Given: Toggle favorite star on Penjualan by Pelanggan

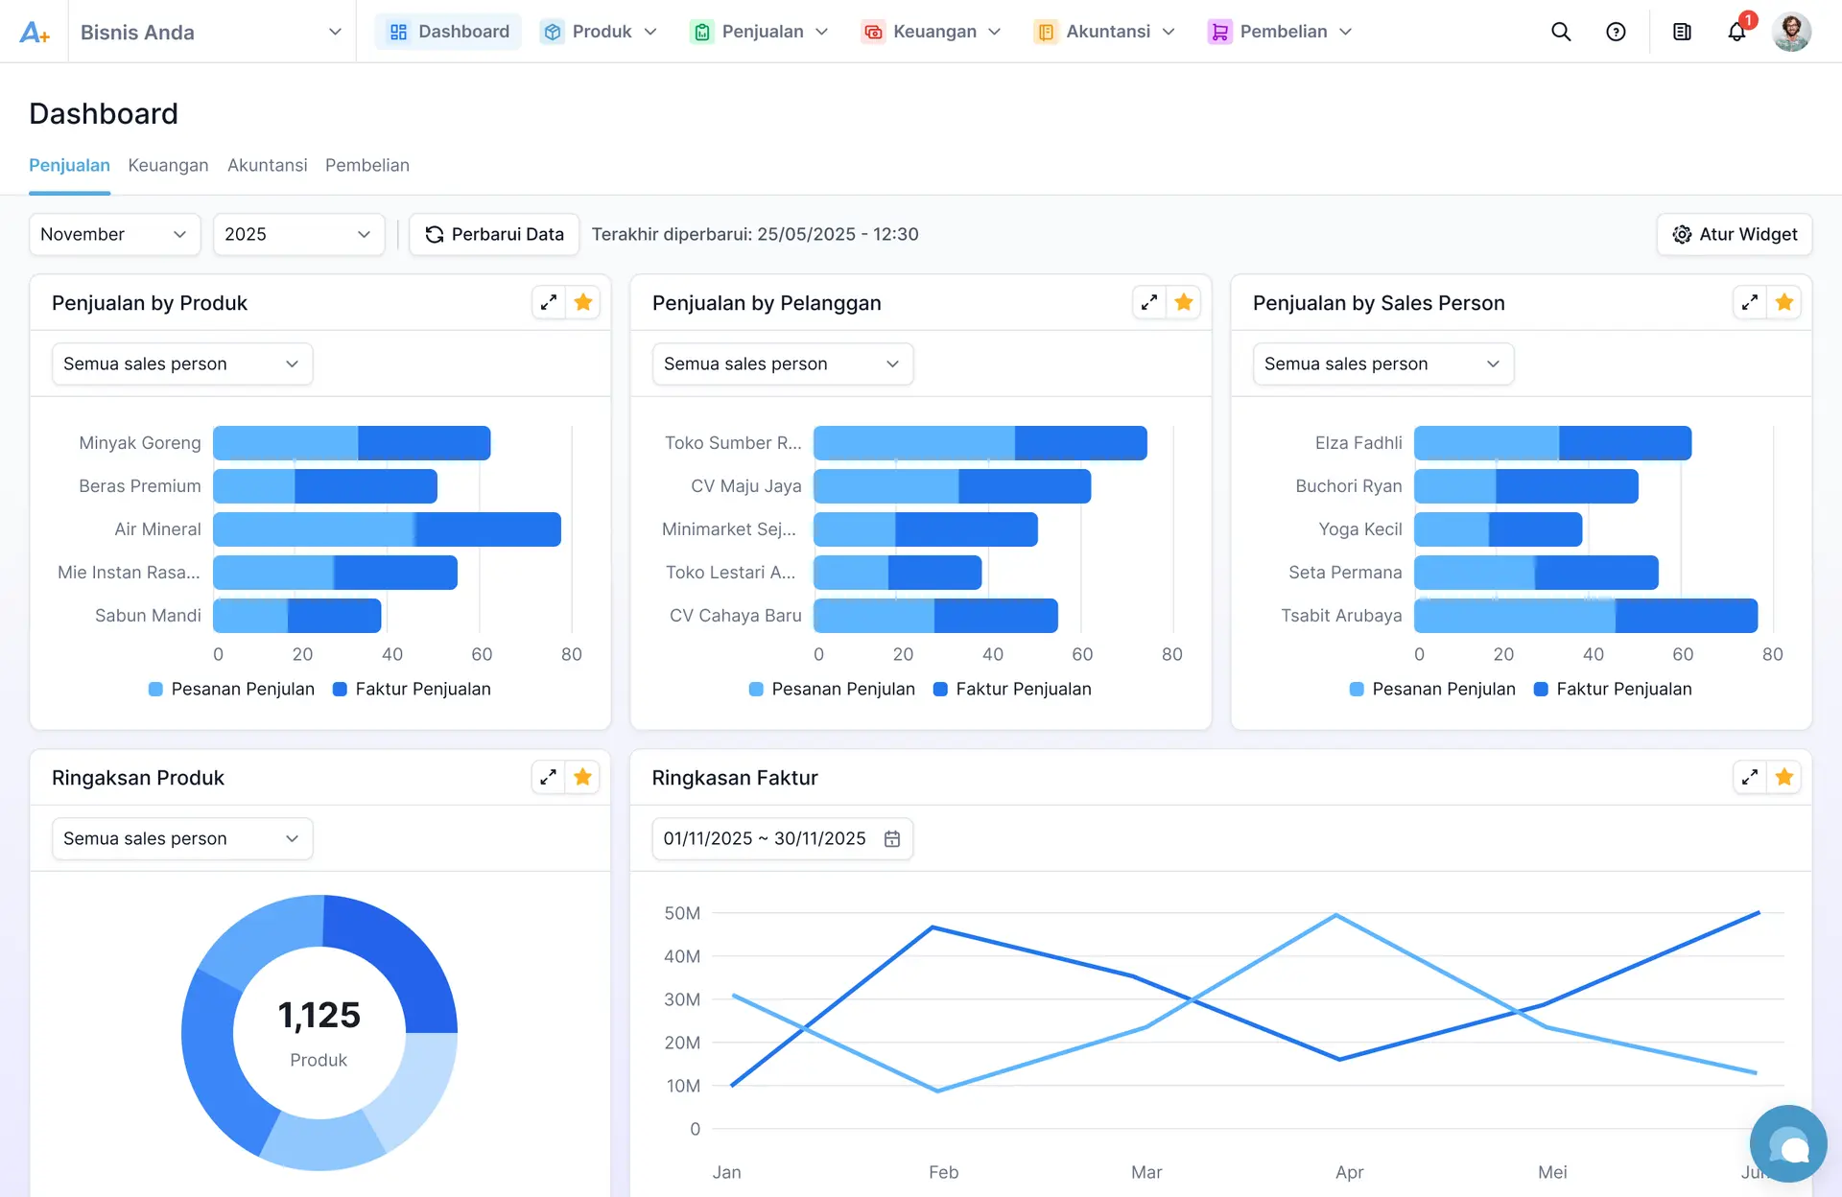Looking at the screenshot, I should tap(1183, 302).
